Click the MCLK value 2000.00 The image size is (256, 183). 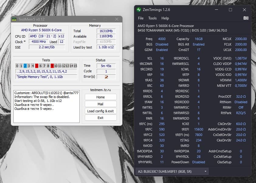[241, 39]
